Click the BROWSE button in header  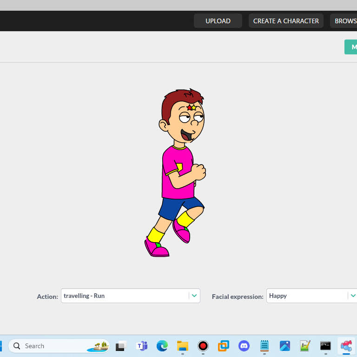coord(344,21)
